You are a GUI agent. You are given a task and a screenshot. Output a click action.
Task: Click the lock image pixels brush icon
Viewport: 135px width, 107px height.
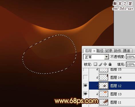[x=100, y=64]
